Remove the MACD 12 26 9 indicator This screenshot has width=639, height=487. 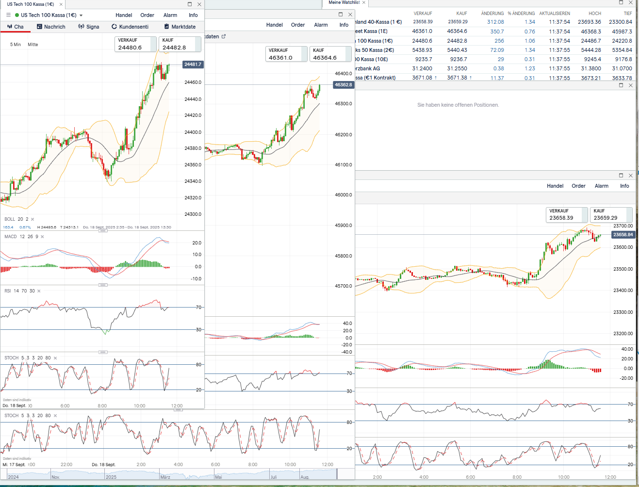(42, 237)
